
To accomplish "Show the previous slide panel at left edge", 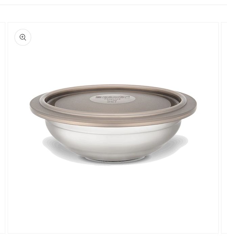I will 3,128.
